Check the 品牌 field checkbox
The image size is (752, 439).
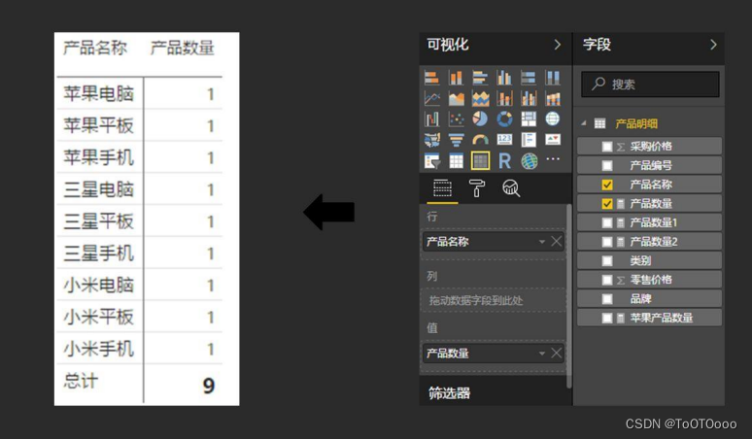point(607,299)
